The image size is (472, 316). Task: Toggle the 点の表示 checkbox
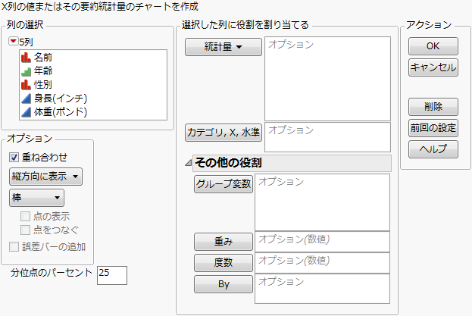coord(27,217)
